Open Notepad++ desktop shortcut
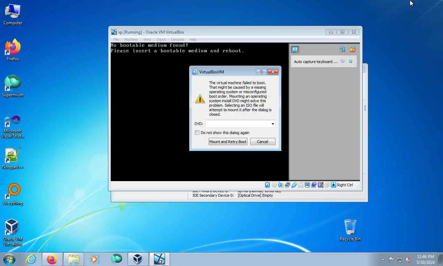 point(13,159)
